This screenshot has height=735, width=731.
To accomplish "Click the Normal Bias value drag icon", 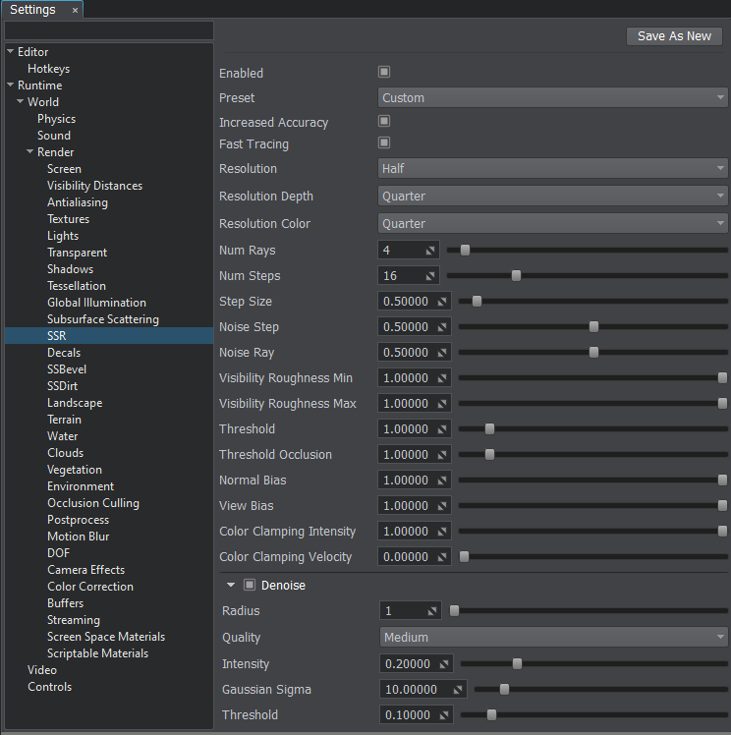I will (x=442, y=481).
